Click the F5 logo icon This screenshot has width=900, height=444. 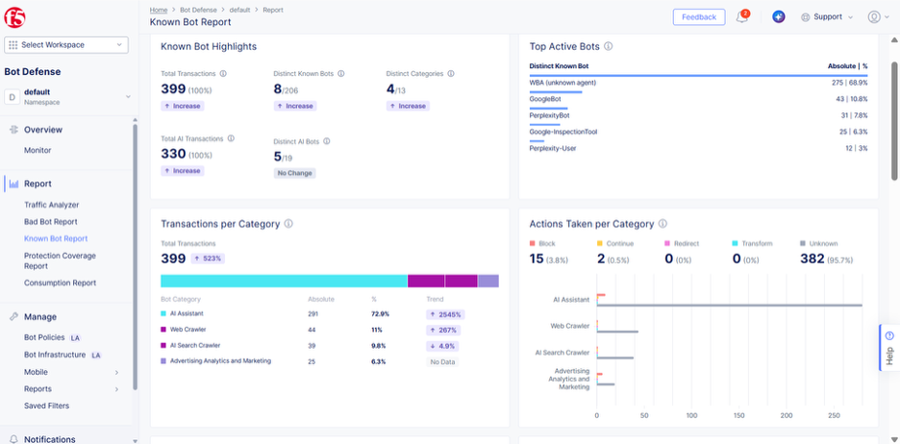[x=13, y=18]
